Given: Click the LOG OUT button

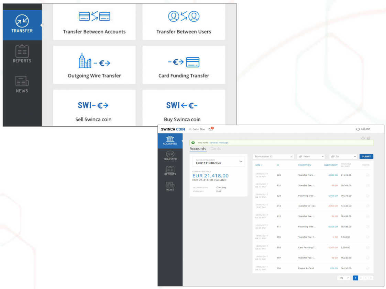Looking at the screenshot, I should pyautogui.click(x=363, y=129).
